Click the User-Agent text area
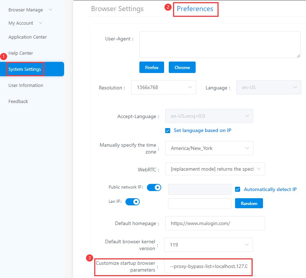This screenshot has height=278, width=306. [x=220, y=44]
